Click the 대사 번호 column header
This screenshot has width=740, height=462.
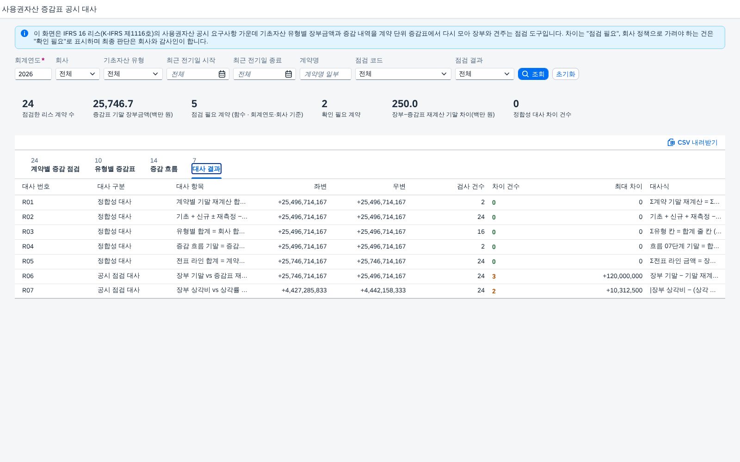point(36,186)
